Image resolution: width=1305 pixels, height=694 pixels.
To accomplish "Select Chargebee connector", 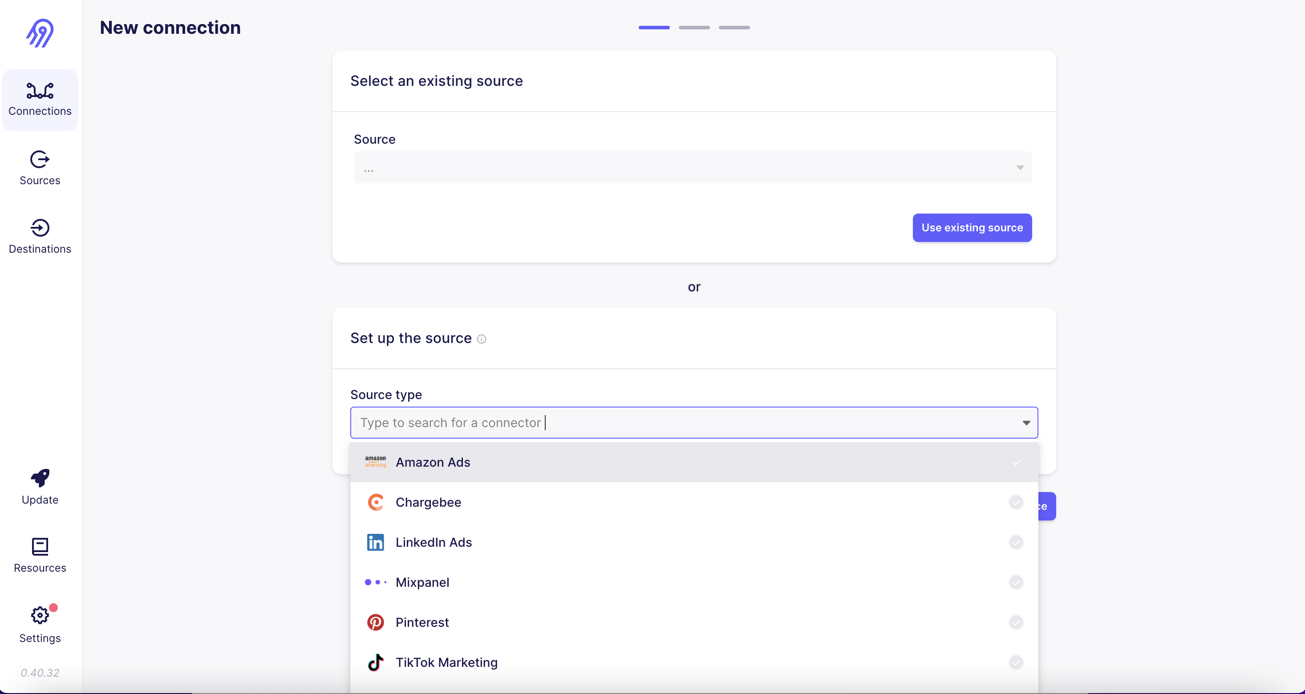I will point(694,502).
